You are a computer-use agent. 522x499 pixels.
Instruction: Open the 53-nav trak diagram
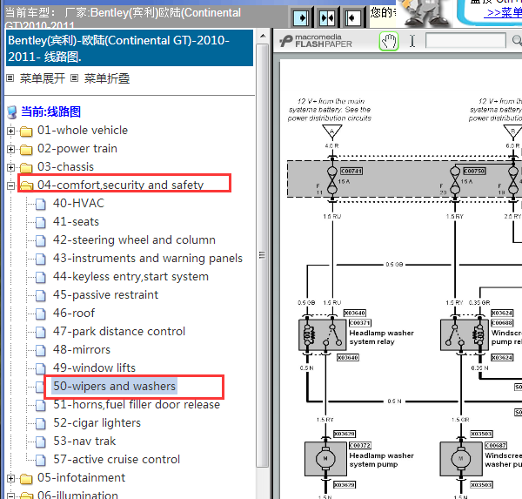tap(84, 441)
